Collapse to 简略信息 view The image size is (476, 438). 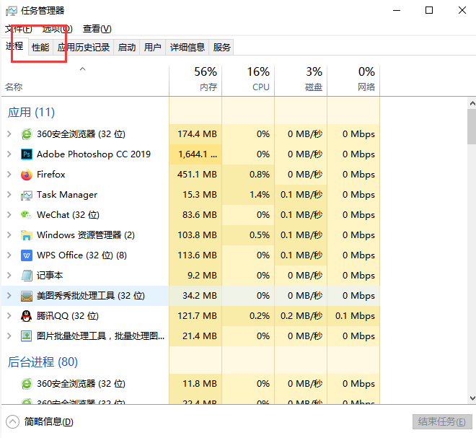tap(40, 422)
